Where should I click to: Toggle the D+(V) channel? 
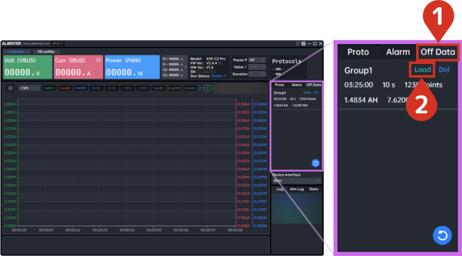pos(96,88)
